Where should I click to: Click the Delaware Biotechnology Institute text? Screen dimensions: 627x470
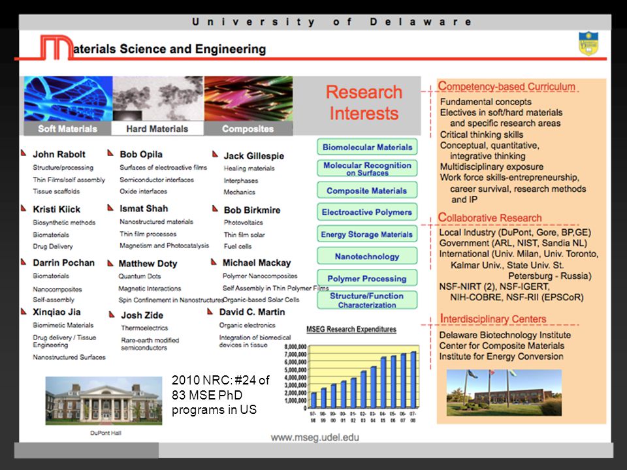point(505,335)
